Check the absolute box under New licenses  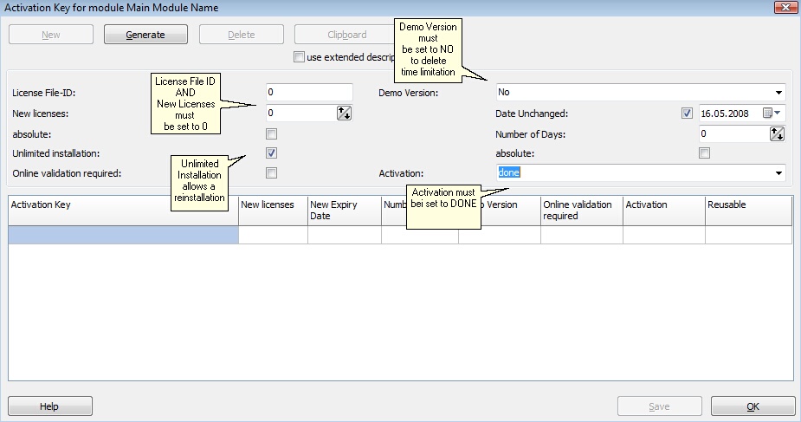point(272,134)
